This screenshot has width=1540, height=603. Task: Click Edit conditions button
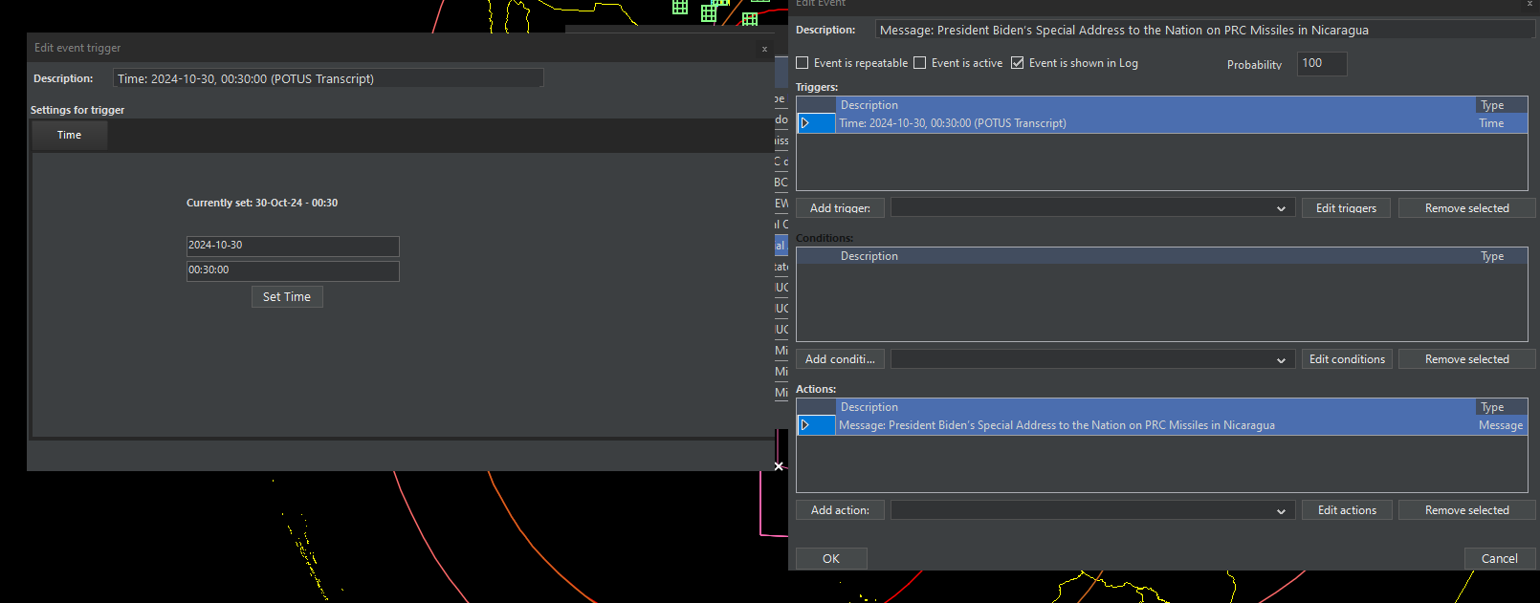click(1346, 359)
